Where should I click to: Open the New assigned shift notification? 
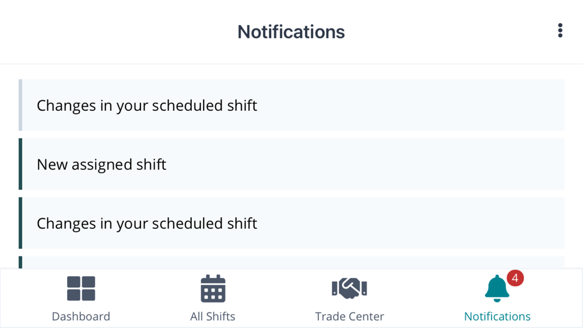(x=291, y=164)
